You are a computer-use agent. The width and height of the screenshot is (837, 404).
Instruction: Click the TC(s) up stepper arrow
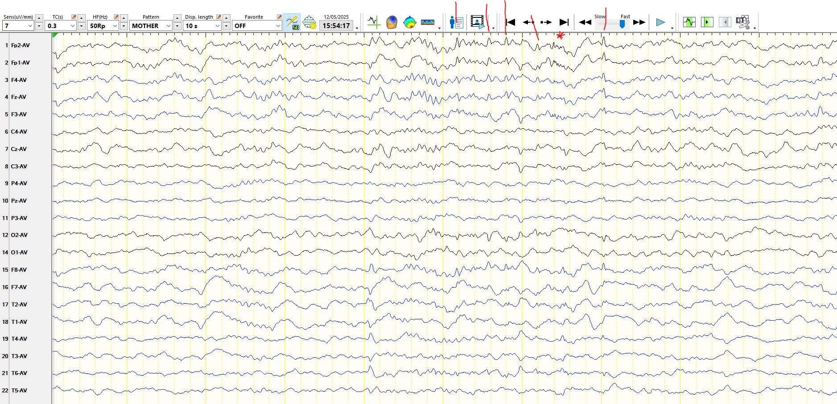[x=82, y=18]
